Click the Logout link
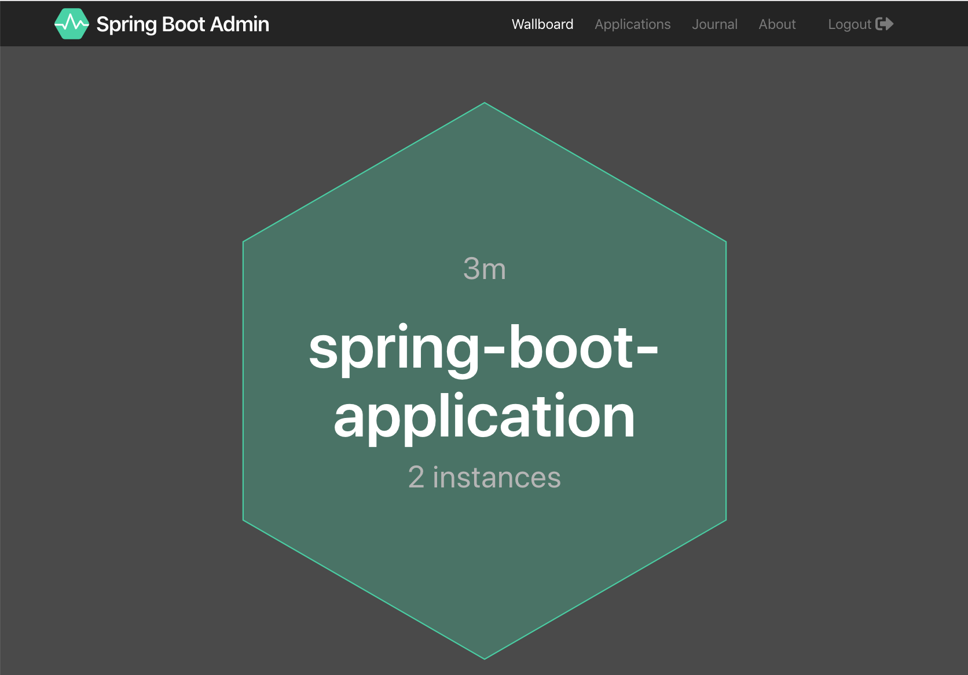968x675 pixels. 860,24
